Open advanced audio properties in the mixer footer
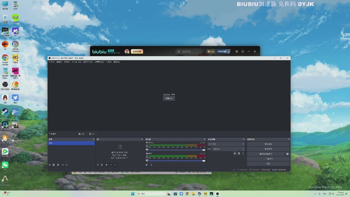 (147, 165)
